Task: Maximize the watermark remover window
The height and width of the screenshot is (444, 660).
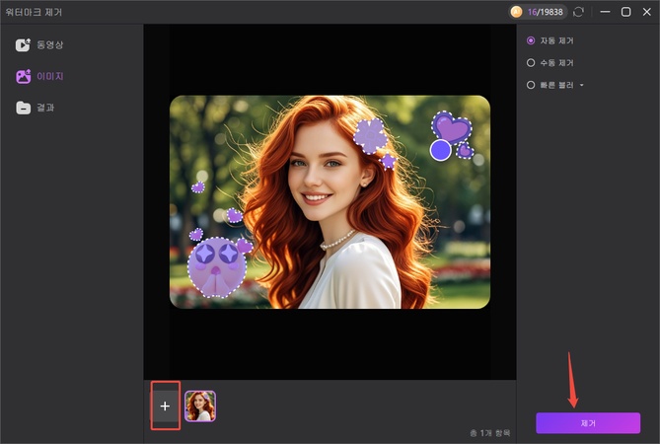Action: tap(625, 12)
